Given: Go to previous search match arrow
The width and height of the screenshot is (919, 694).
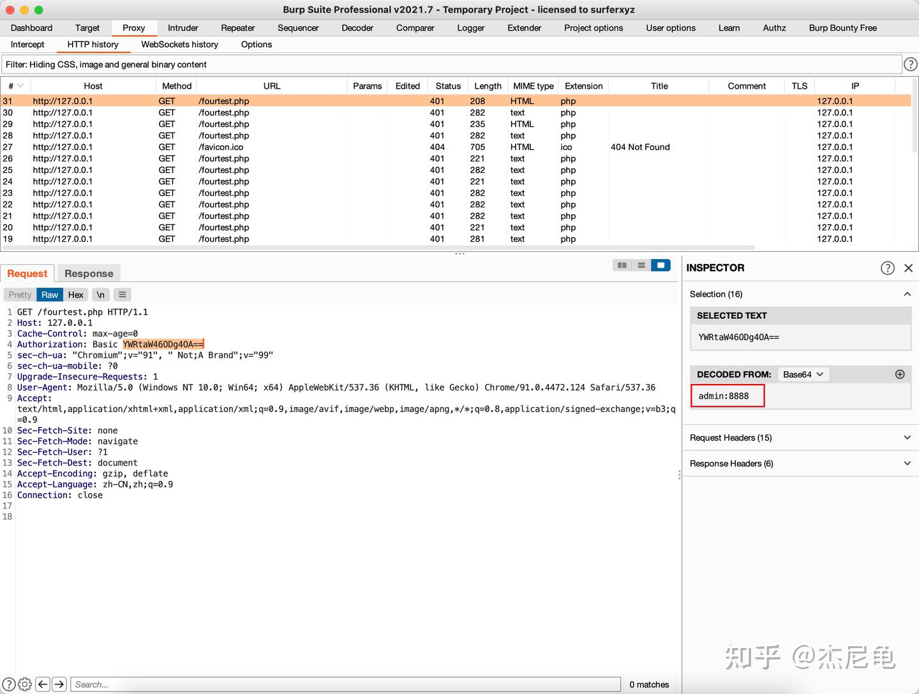Looking at the screenshot, I should 43,684.
